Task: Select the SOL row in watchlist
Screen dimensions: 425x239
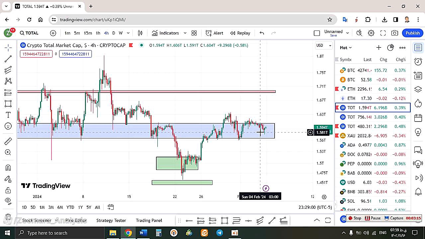Action: pyautogui.click(x=373, y=201)
